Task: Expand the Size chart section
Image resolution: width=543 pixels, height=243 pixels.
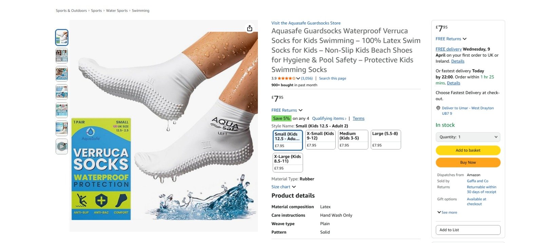Action: (x=283, y=187)
